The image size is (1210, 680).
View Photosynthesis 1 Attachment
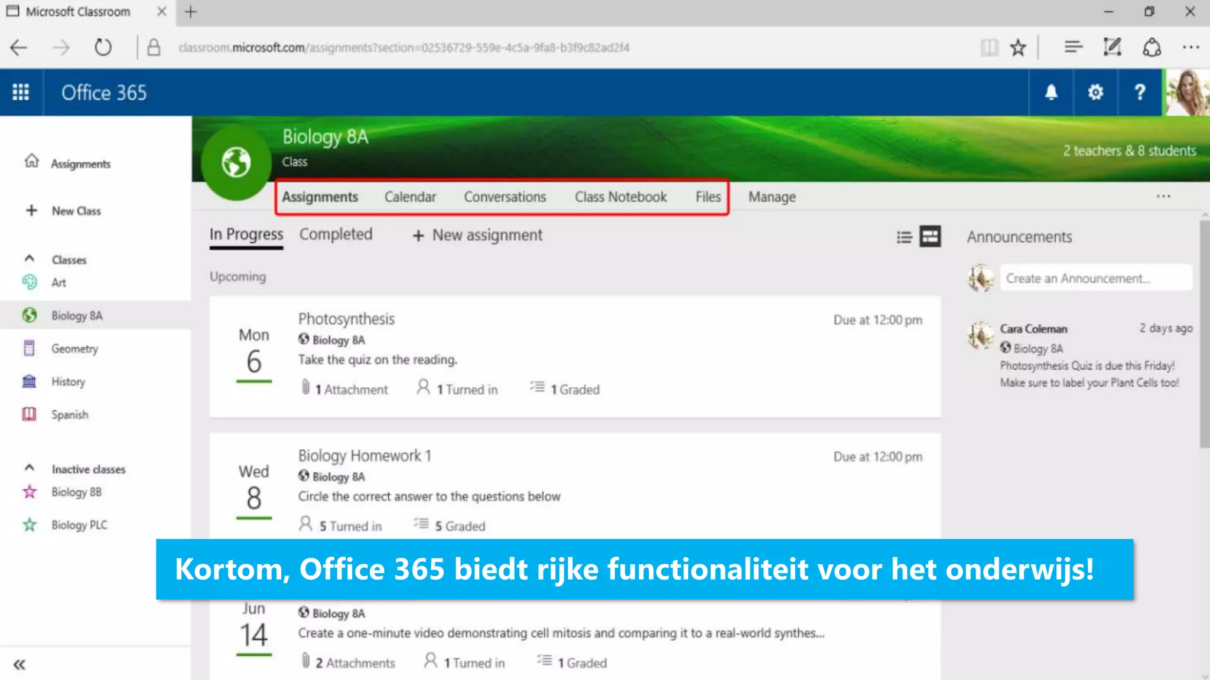click(x=345, y=389)
